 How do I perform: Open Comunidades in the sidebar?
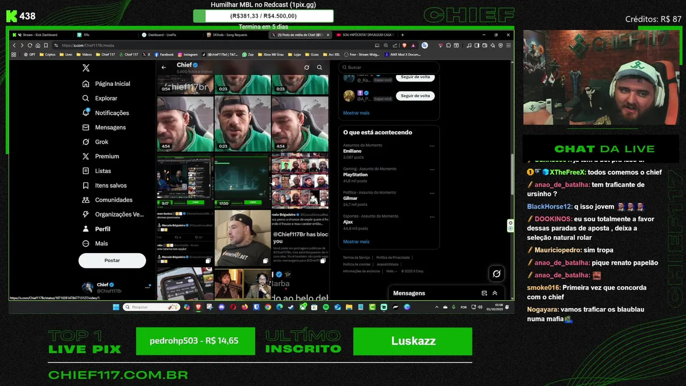(x=107, y=199)
